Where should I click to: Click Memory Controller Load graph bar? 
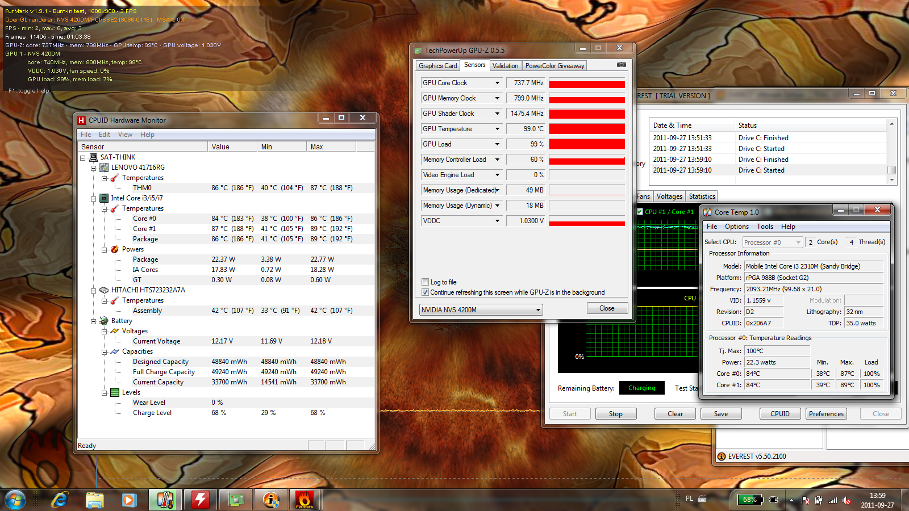pyautogui.click(x=587, y=160)
